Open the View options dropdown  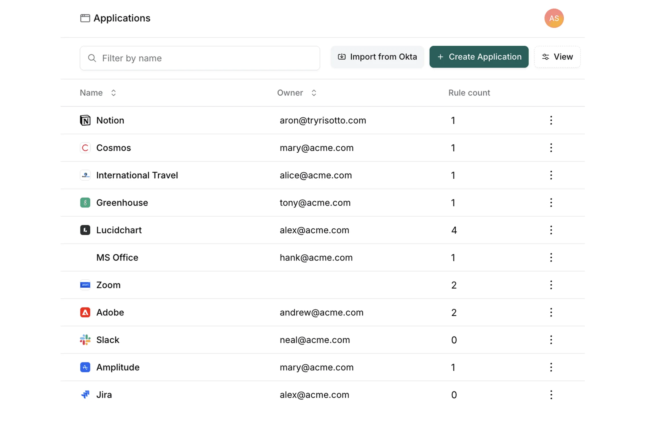pos(557,57)
